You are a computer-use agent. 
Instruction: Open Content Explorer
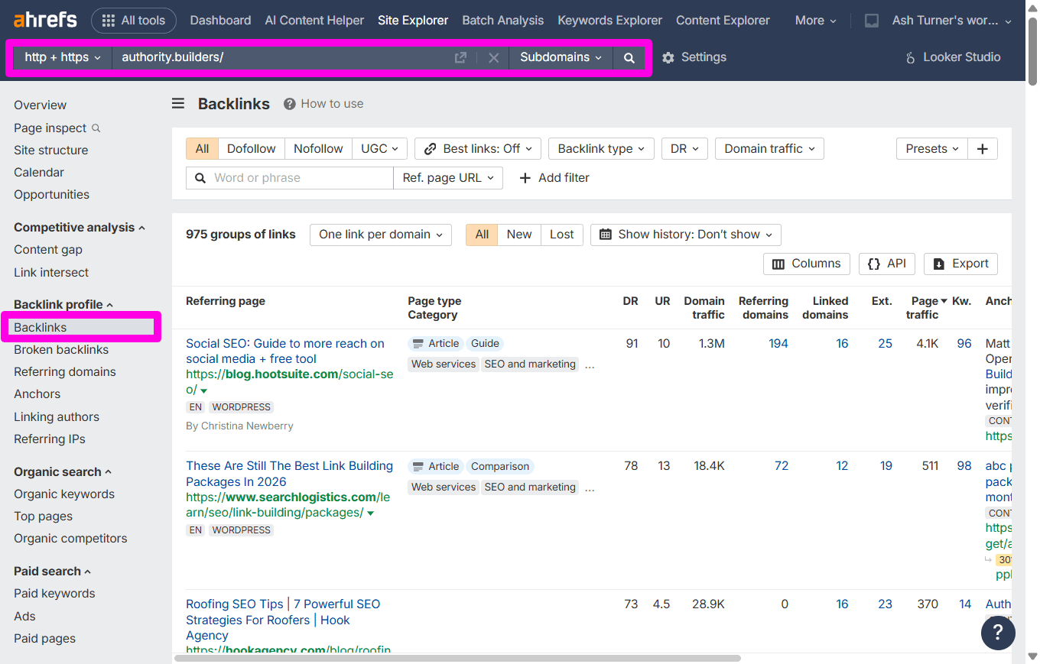[x=723, y=21]
